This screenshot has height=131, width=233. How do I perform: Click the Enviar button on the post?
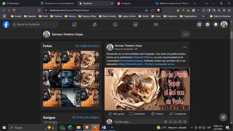157,114
